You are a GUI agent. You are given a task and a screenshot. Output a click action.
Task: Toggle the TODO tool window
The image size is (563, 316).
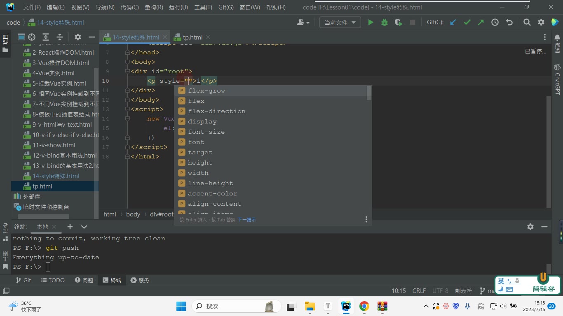pyautogui.click(x=53, y=280)
